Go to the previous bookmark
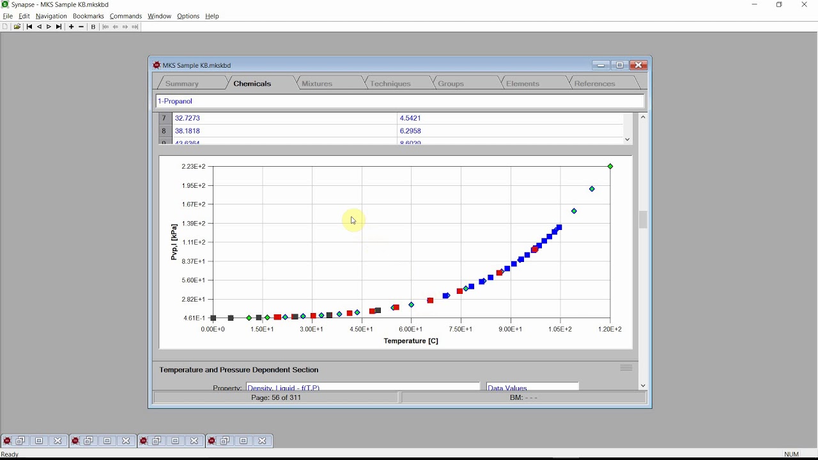Viewport: 818px width, 460px height. pyautogui.click(x=115, y=27)
